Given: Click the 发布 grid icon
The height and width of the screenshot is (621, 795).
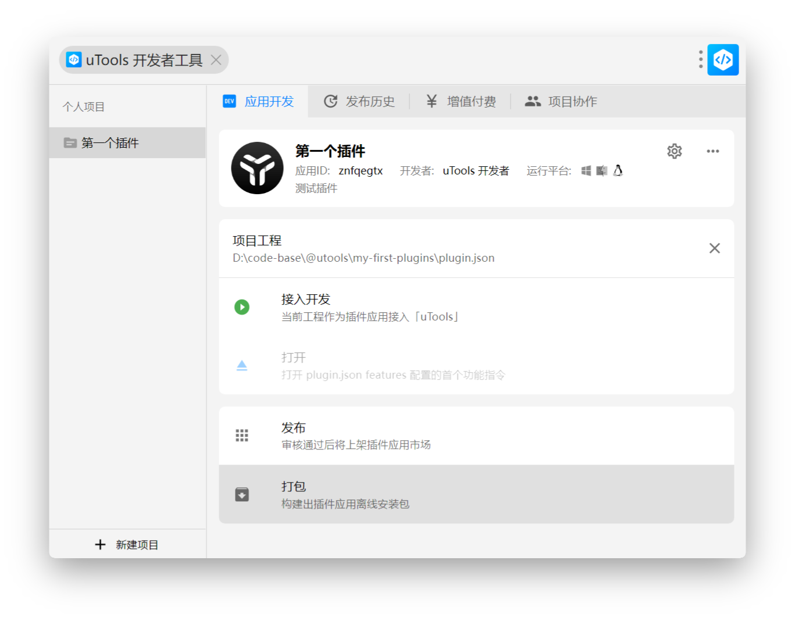Looking at the screenshot, I should pos(242,435).
